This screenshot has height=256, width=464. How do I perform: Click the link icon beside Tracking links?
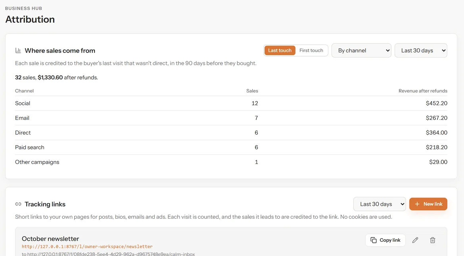pos(18,204)
